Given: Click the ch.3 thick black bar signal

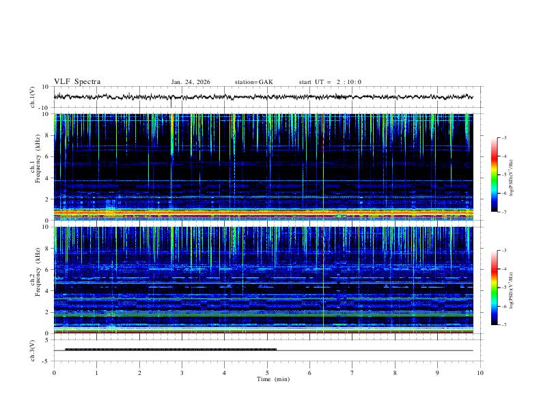Looking at the screenshot, I should (171, 350).
